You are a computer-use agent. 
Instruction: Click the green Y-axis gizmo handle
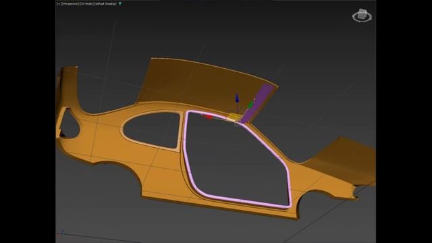(250, 105)
